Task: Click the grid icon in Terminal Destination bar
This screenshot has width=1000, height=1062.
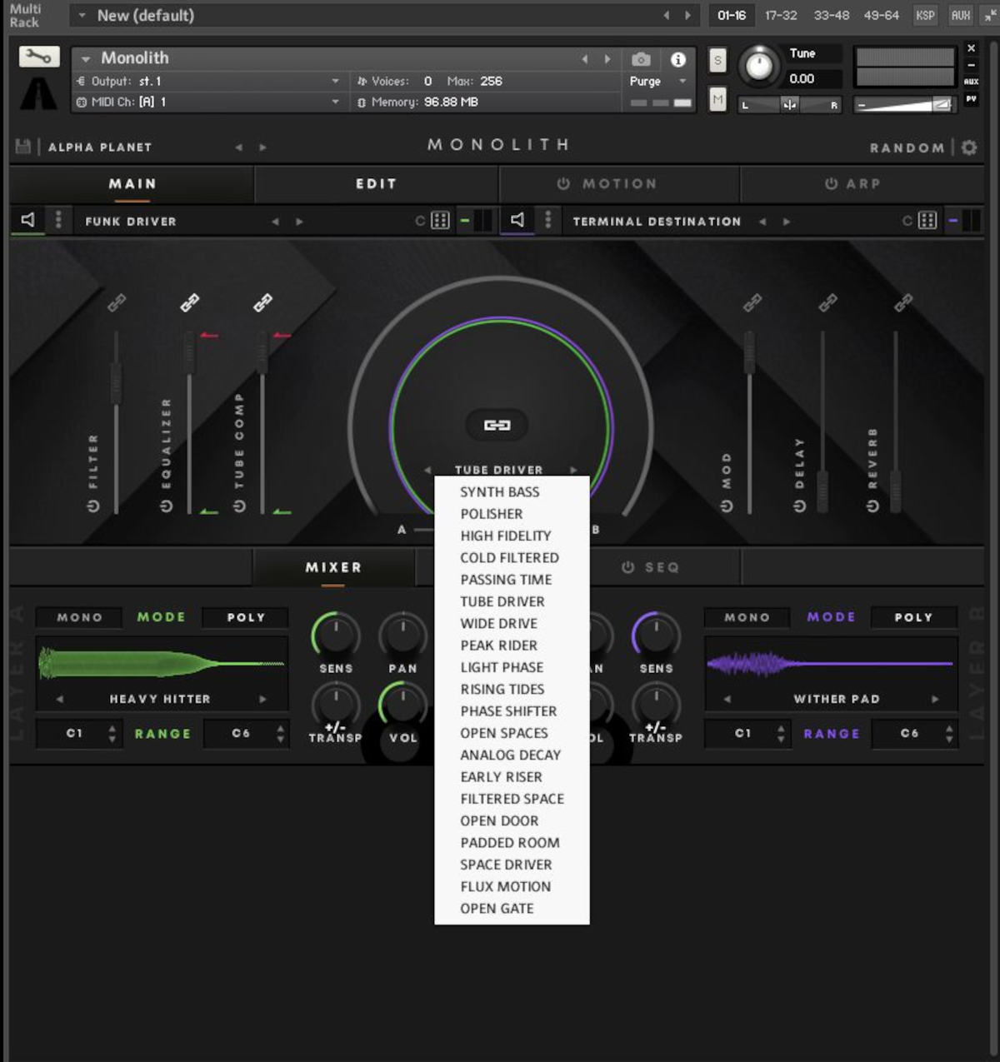Action: [927, 221]
